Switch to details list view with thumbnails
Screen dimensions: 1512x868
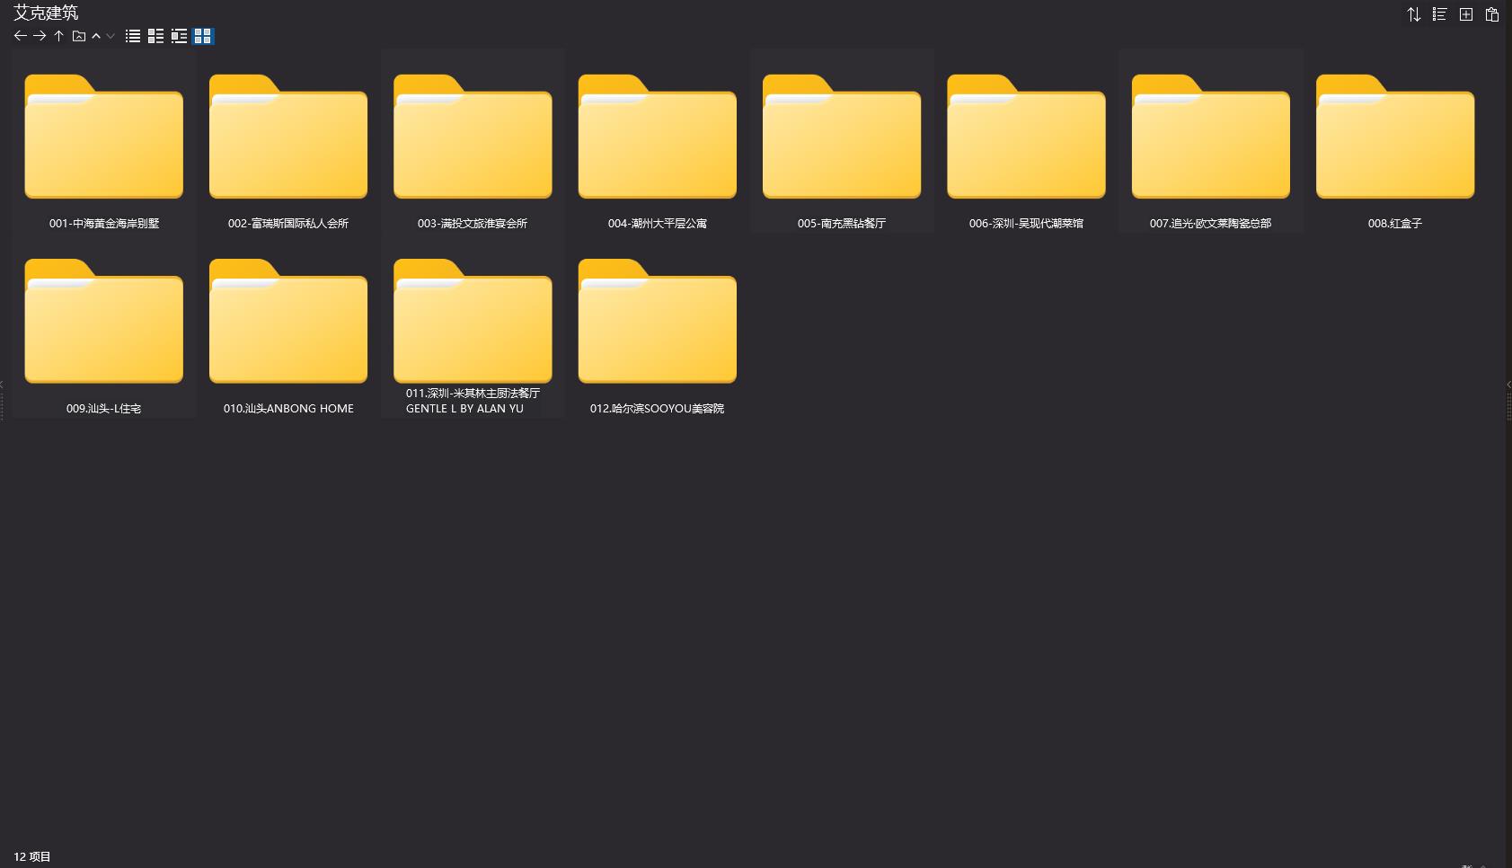tap(155, 36)
